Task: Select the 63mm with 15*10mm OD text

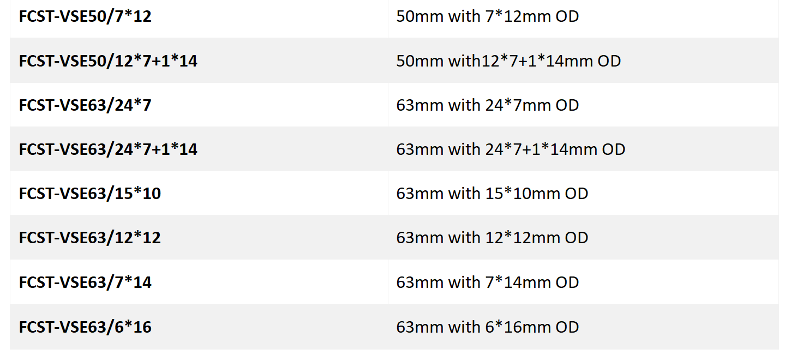Action: (492, 194)
